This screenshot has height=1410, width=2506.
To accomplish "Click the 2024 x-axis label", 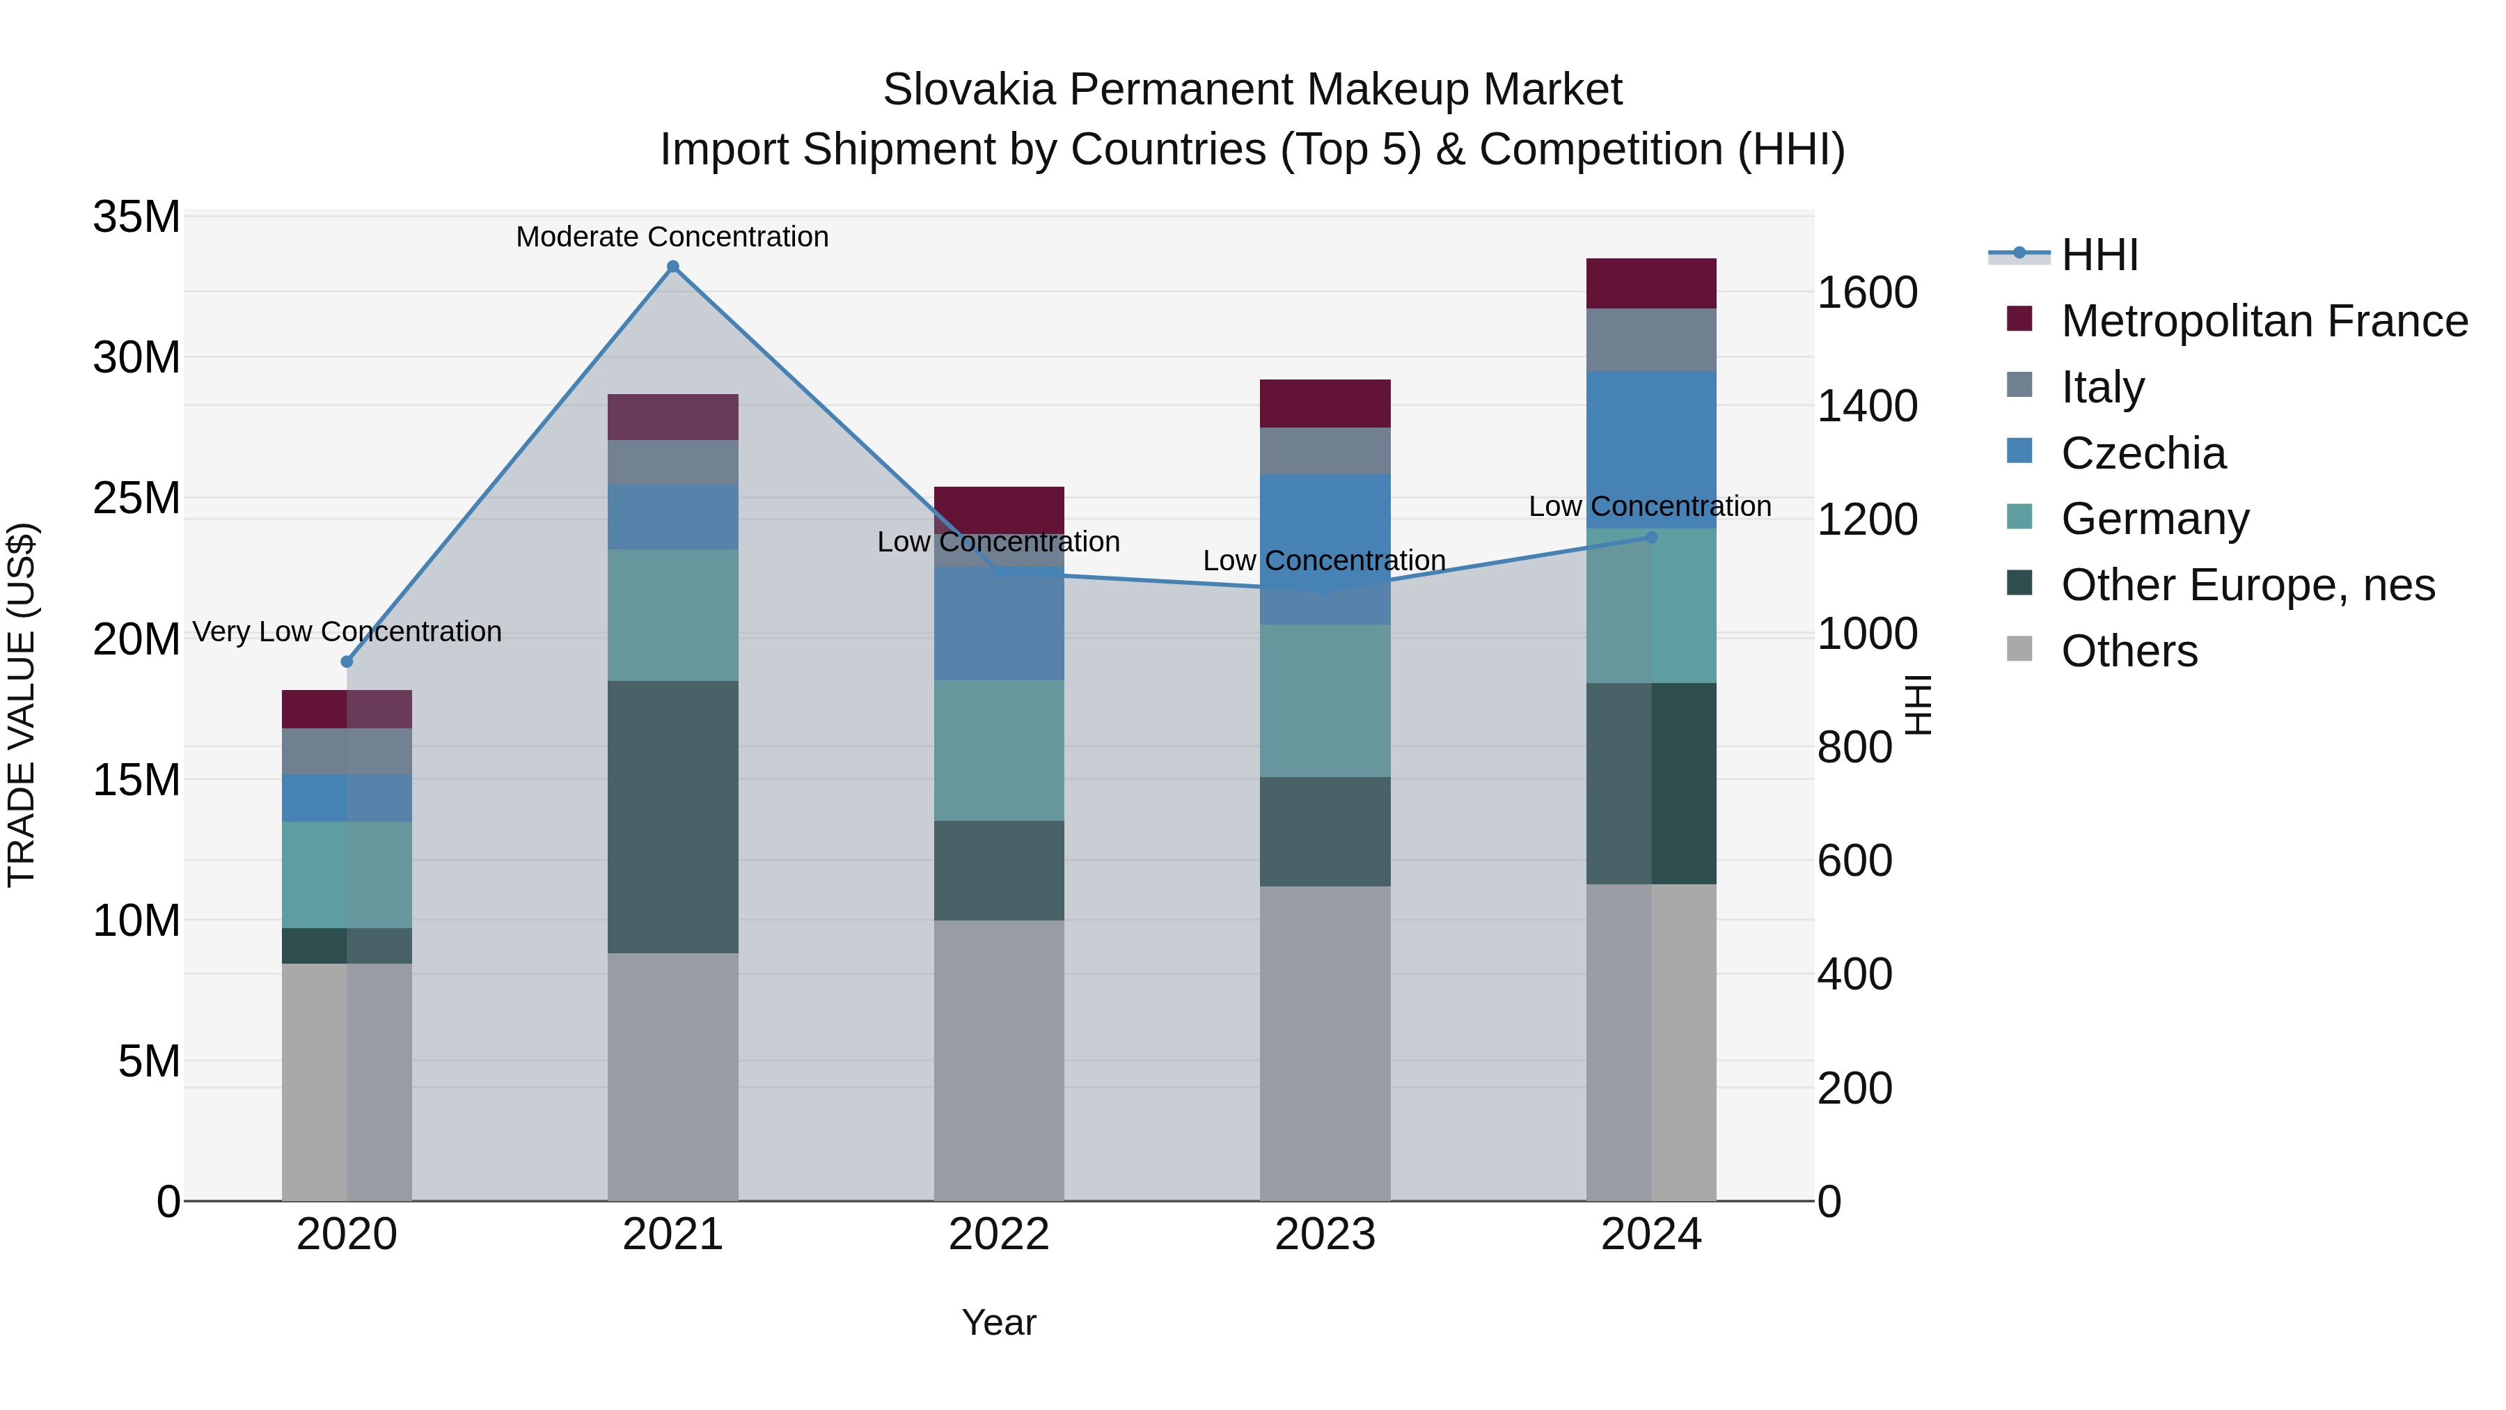I will (x=1651, y=1235).
